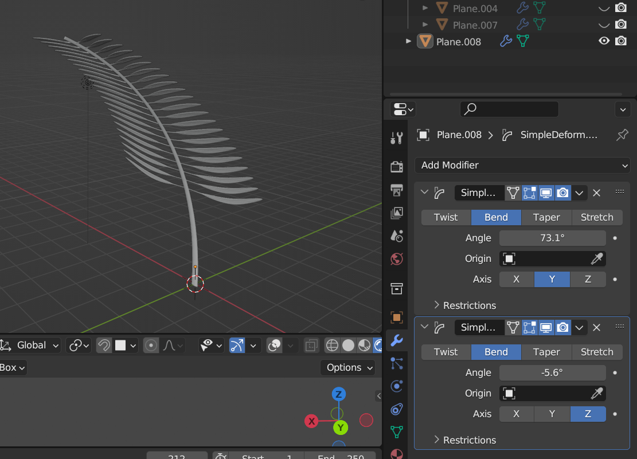Click the Origin eyedropper in first modifier
The height and width of the screenshot is (459, 637).
597,259
